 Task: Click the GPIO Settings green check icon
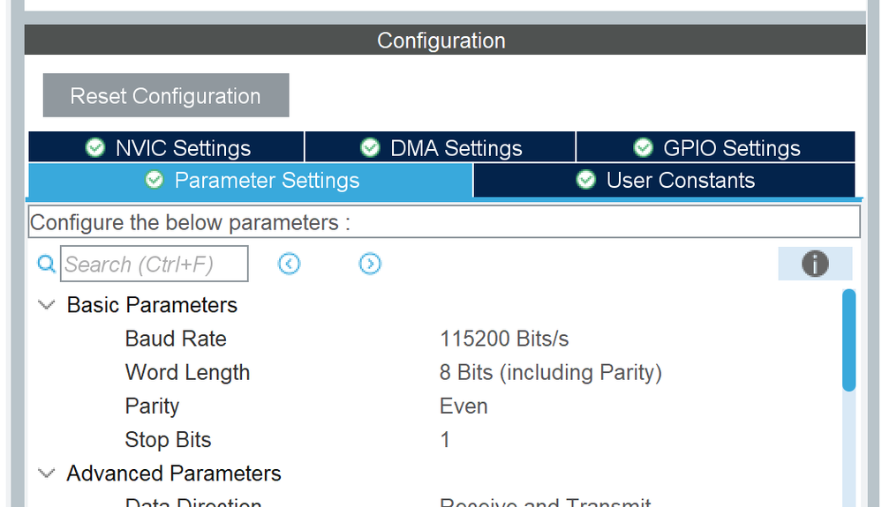[x=643, y=147]
